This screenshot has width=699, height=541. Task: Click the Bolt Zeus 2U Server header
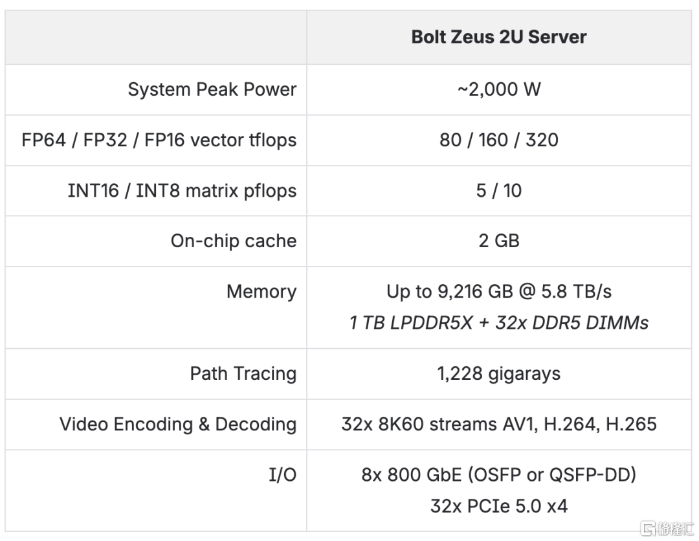tap(498, 37)
